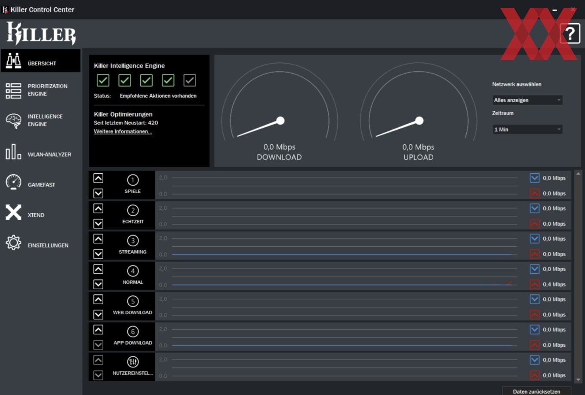Click Web Download blue download arrow icon

click(x=534, y=299)
